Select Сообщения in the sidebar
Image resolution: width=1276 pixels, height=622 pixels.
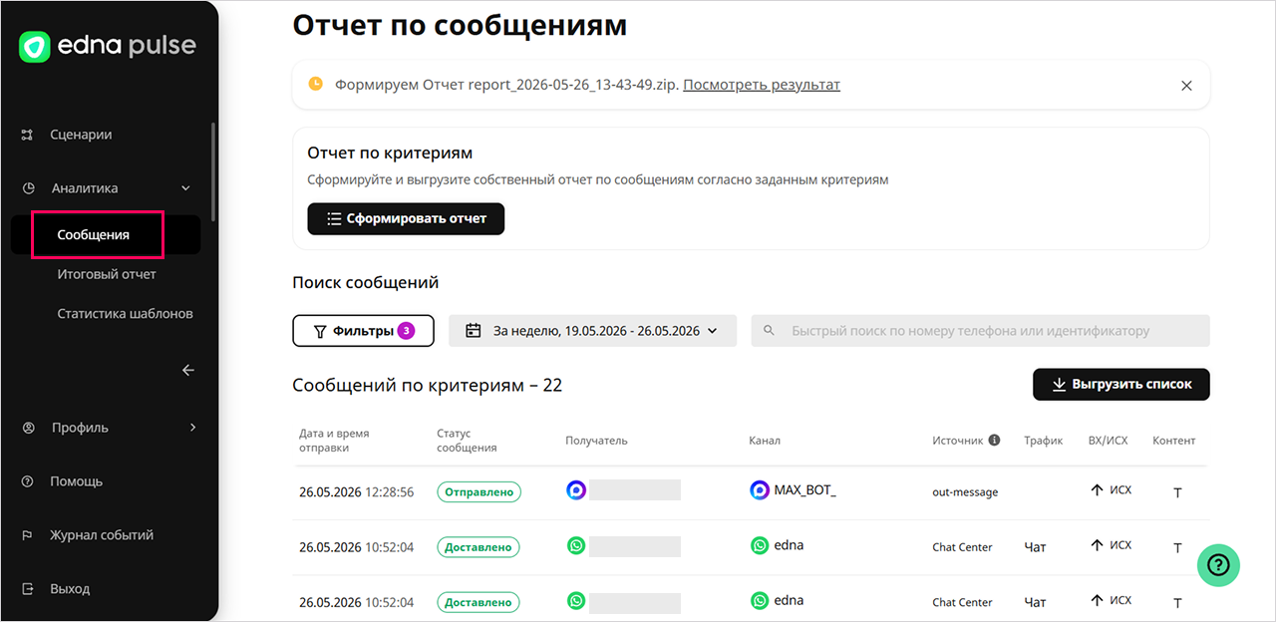94,235
